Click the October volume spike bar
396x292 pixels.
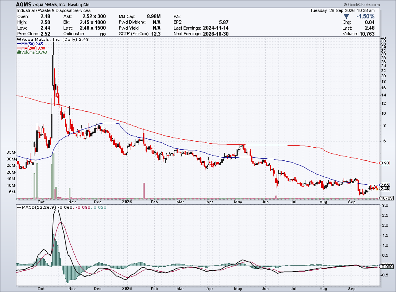coord(53,176)
